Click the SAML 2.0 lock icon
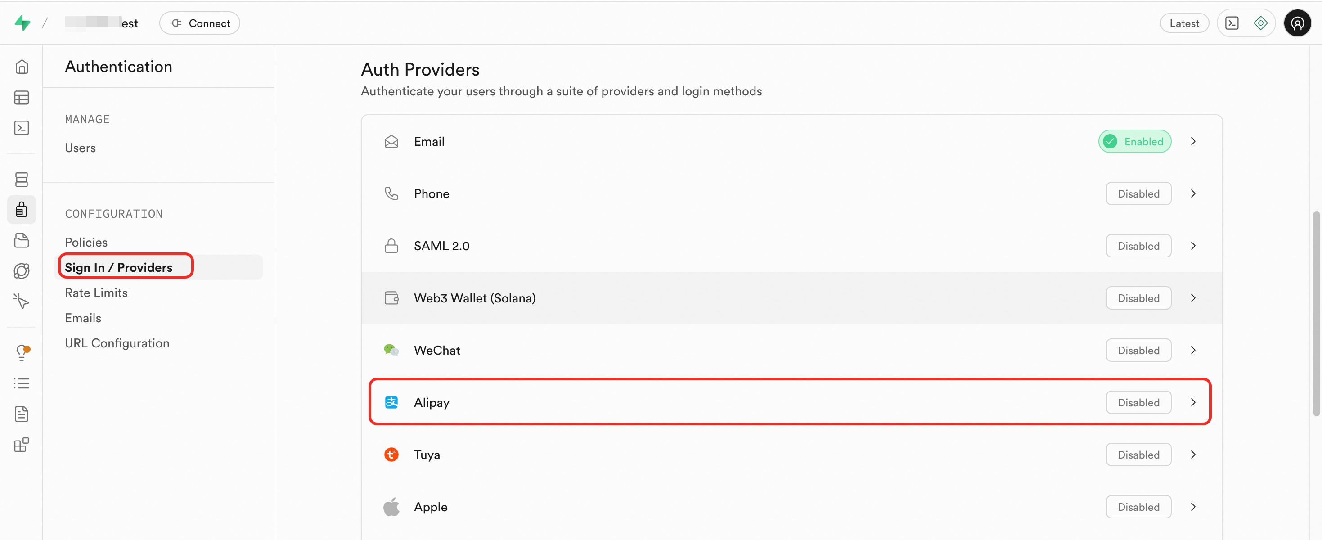This screenshot has height=540, width=1322. pyautogui.click(x=391, y=246)
